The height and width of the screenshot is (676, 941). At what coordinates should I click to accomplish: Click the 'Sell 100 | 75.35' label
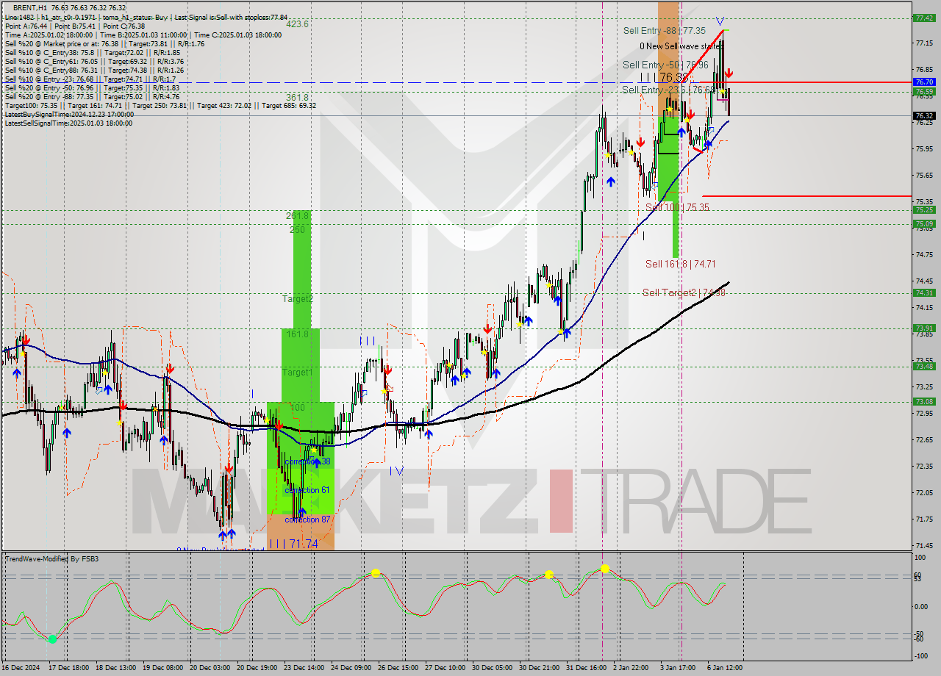(677, 207)
